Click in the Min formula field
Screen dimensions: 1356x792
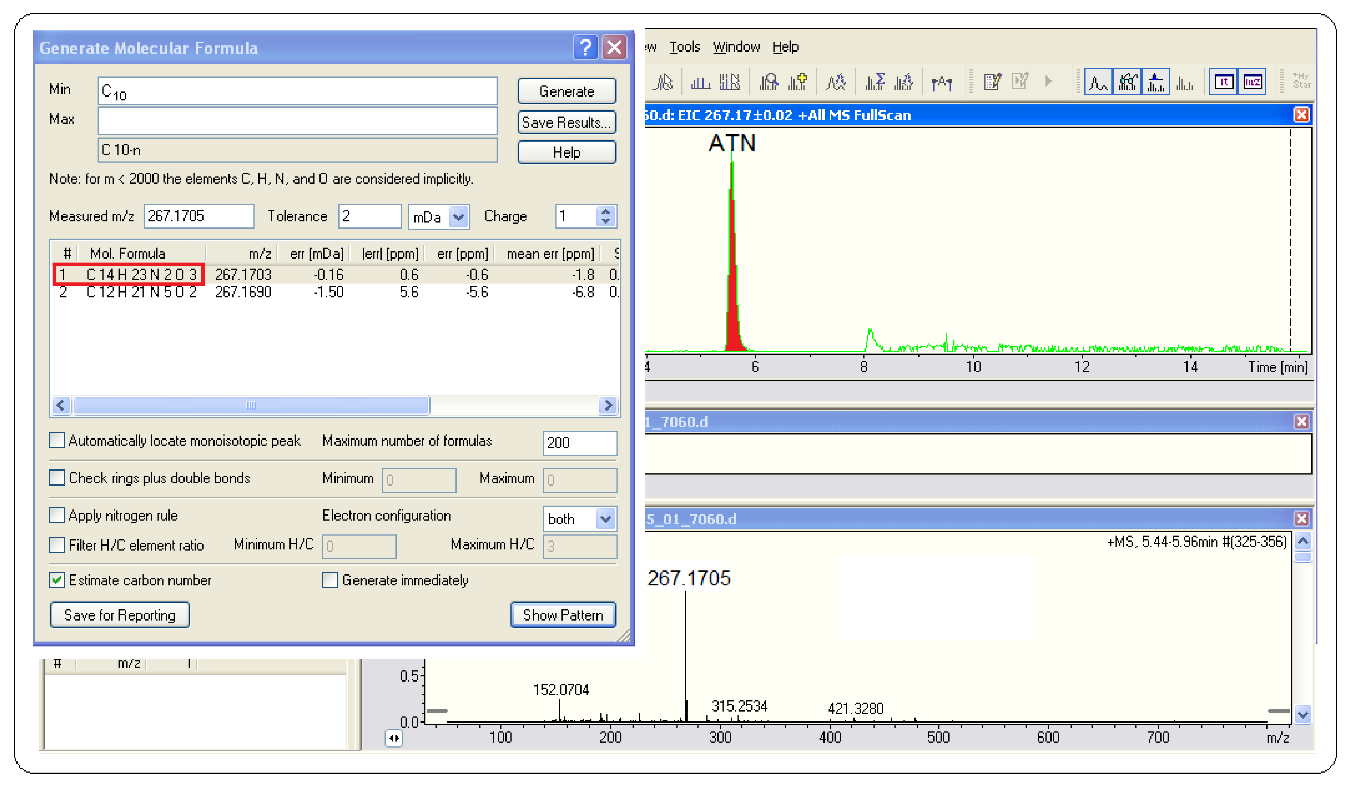(x=297, y=91)
